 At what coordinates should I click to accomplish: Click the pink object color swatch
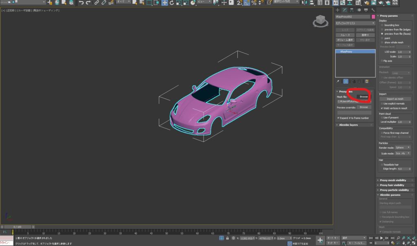tap(373, 17)
